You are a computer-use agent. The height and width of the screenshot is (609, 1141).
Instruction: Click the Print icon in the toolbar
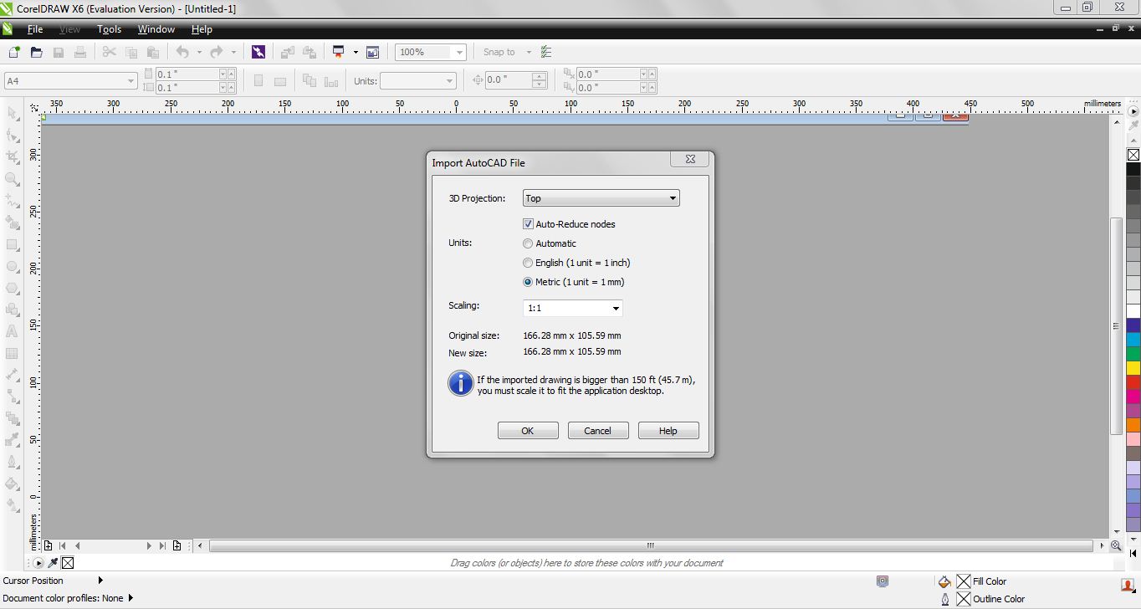click(x=80, y=52)
